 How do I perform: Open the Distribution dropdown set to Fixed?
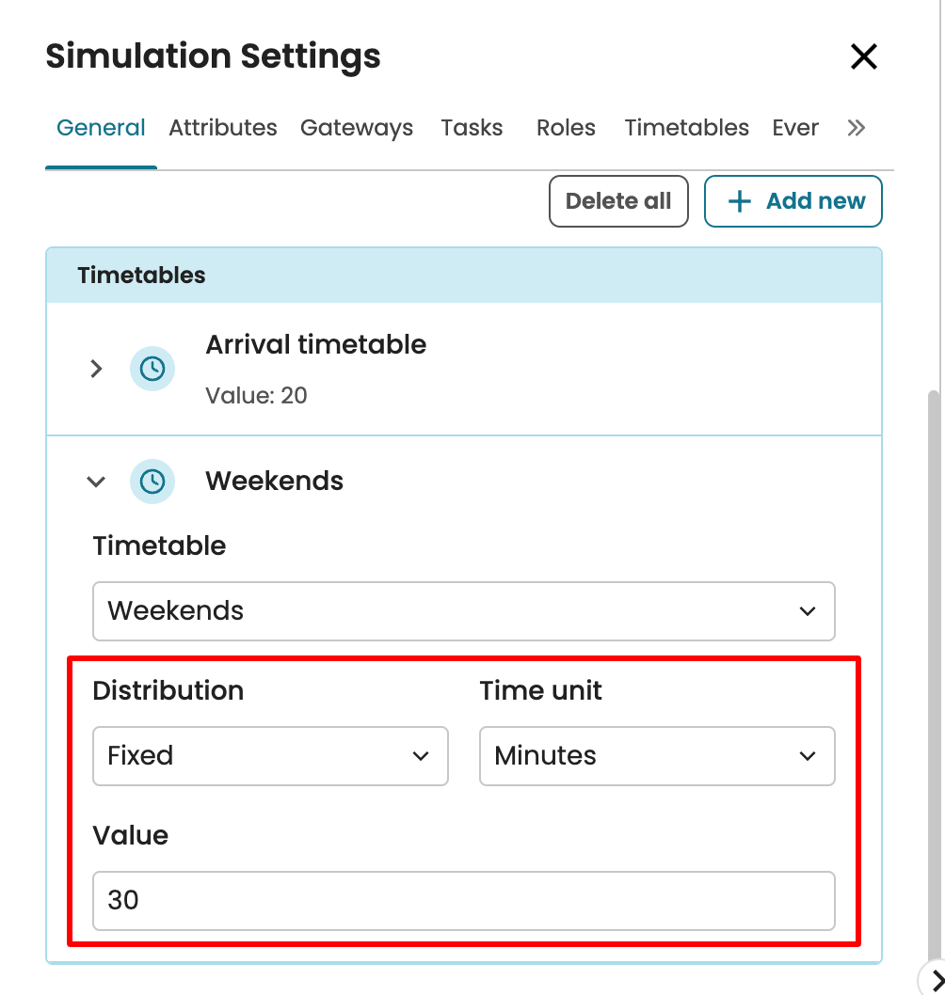tap(270, 756)
